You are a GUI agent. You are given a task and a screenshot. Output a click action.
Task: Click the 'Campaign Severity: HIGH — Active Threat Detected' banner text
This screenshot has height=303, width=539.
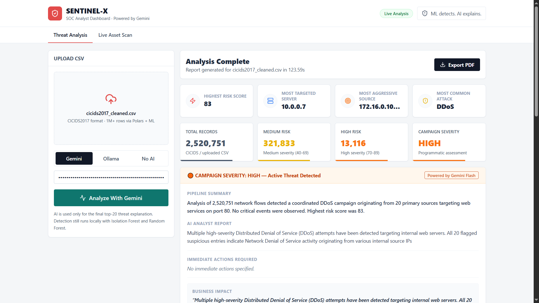point(258,176)
